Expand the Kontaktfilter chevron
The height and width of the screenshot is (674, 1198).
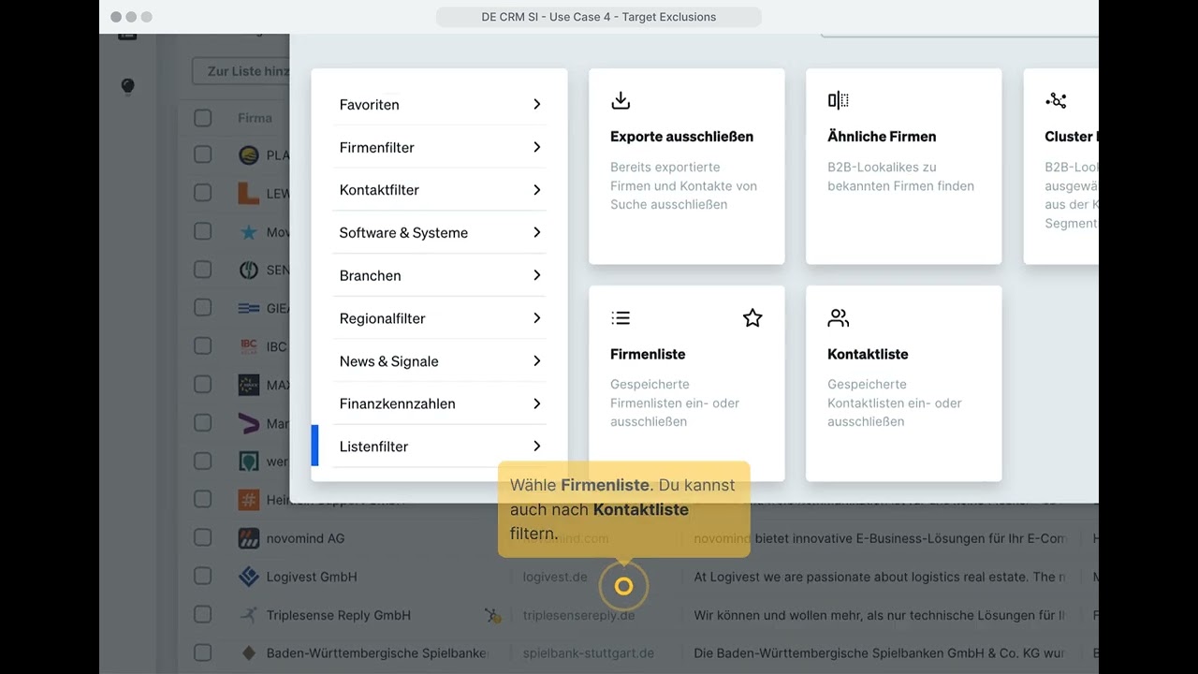(537, 190)
